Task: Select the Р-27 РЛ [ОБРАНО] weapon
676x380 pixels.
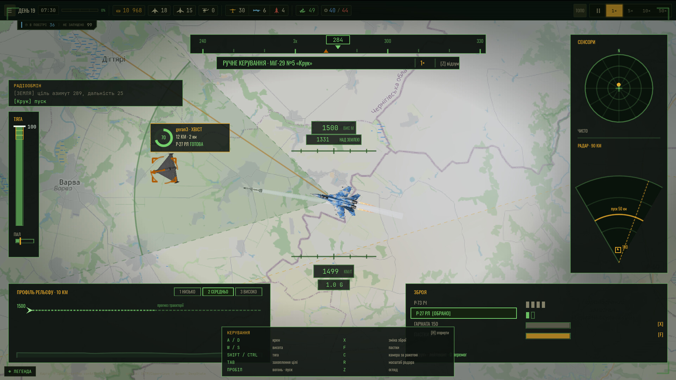Action: 463,313
